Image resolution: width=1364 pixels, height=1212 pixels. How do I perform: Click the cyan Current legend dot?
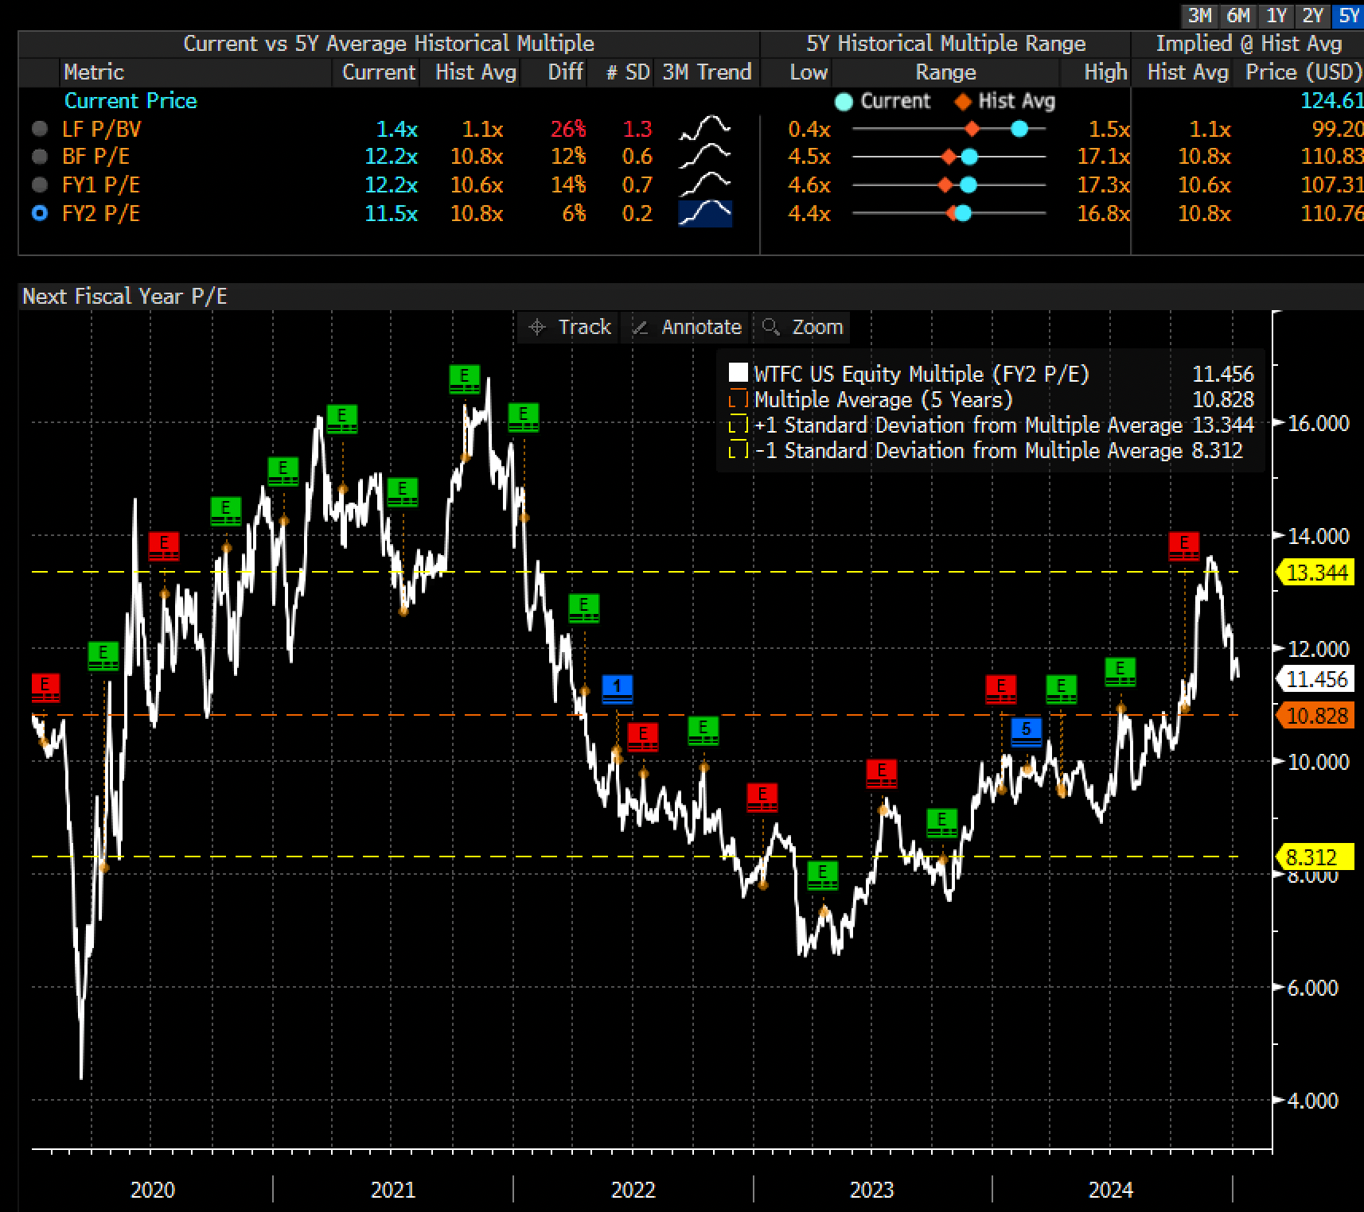click(x=844, y=102)
